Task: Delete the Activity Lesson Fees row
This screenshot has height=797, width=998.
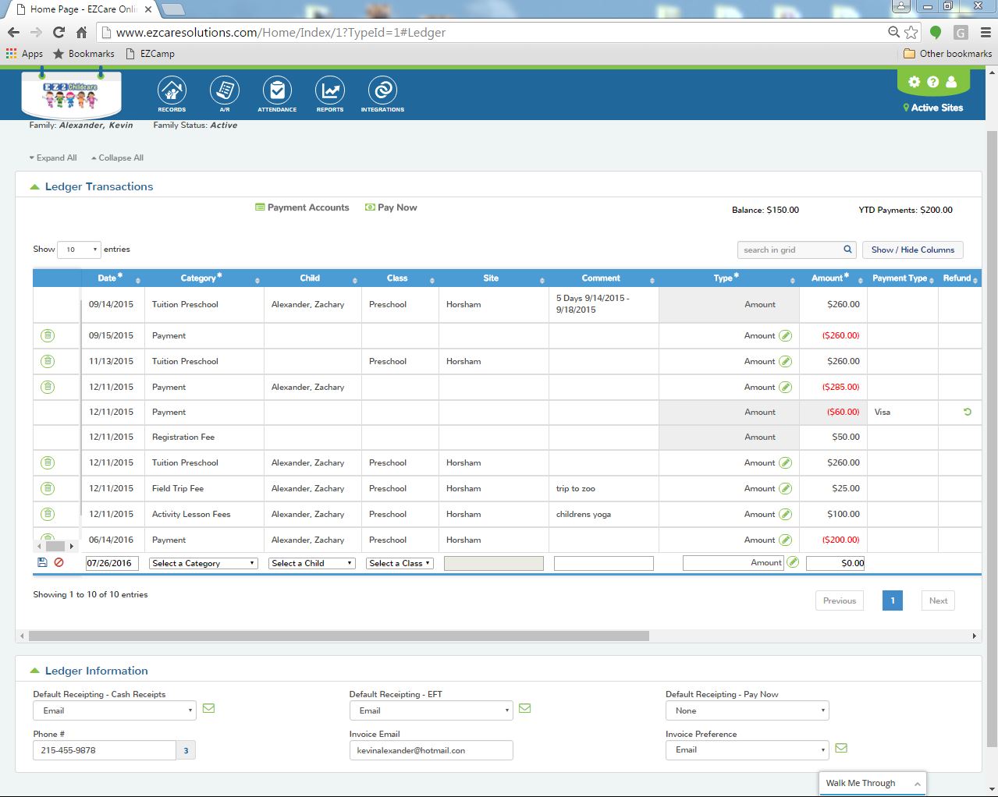Action: 48,514
